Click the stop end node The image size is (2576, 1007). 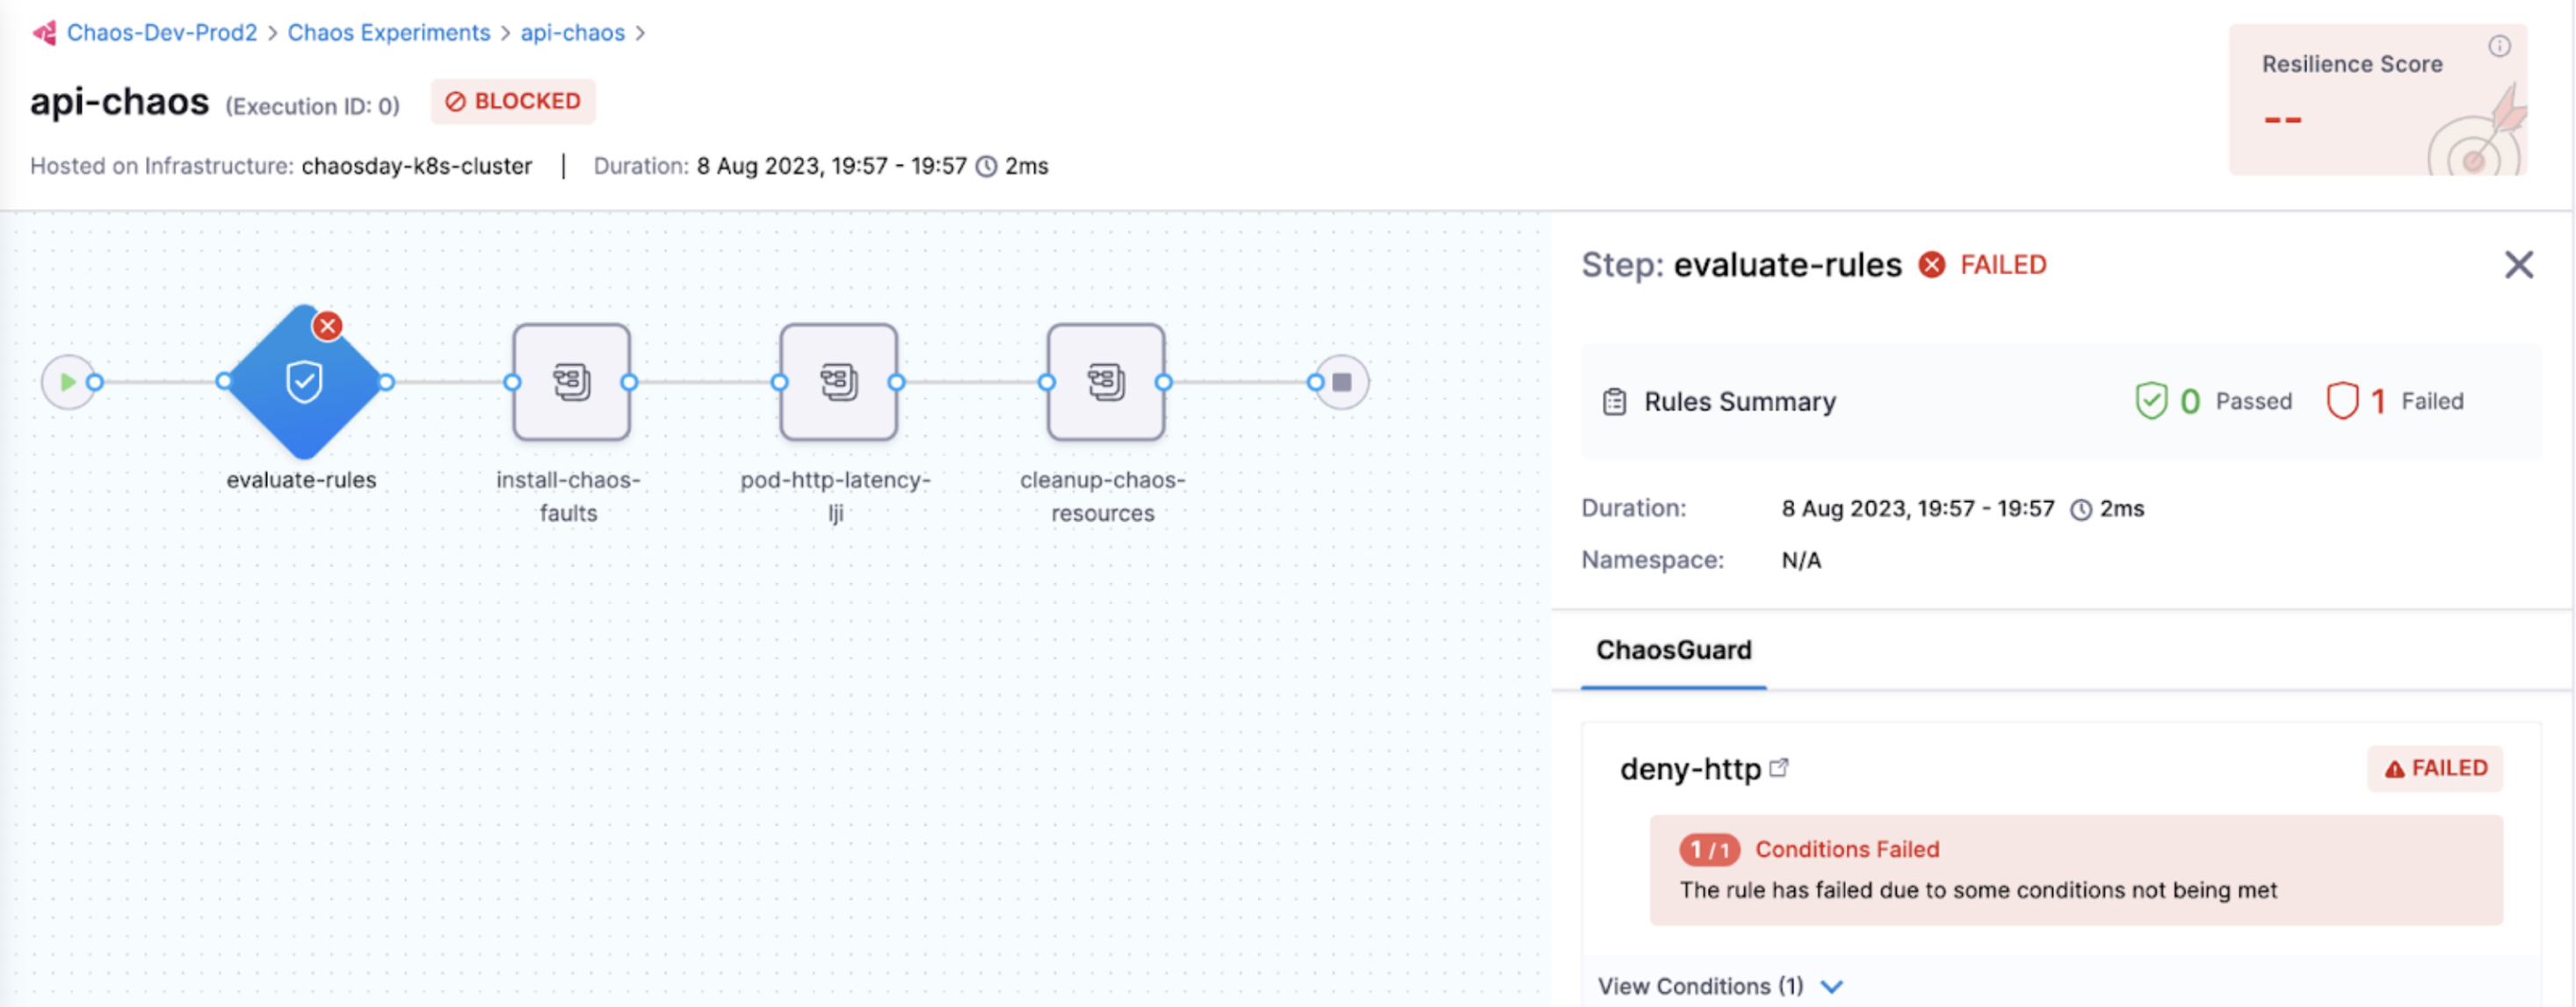point(1342,383)
